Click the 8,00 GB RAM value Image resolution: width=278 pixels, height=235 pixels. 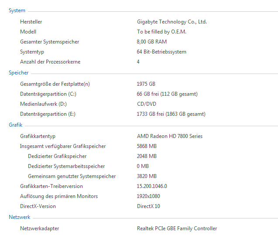pos(151,42)
